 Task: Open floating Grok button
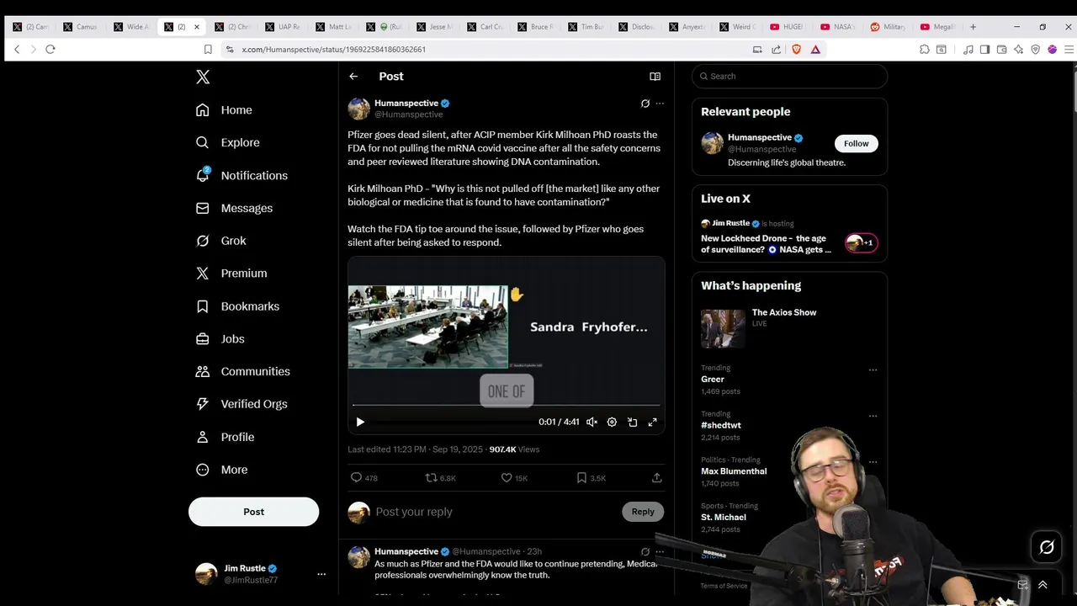point(1047,548)
